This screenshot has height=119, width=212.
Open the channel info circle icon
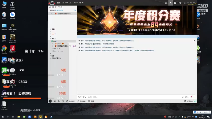83,3
